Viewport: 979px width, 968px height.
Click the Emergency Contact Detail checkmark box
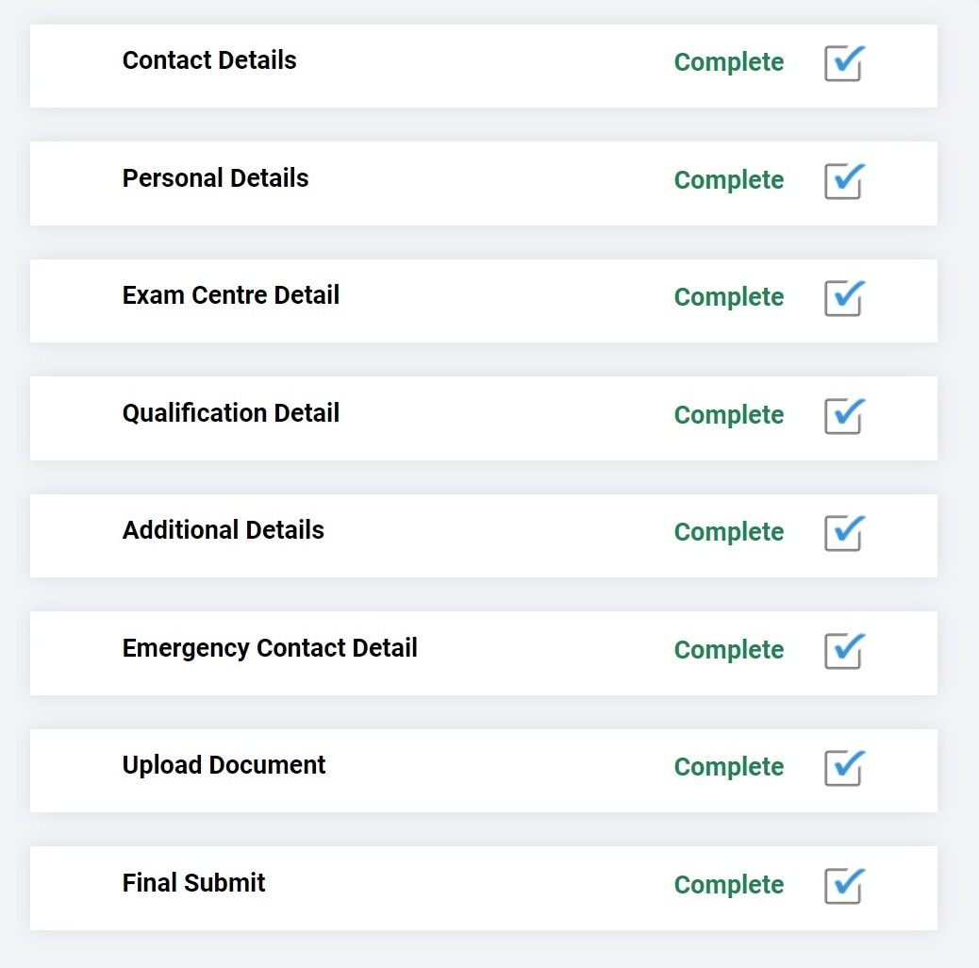click(844, 651)
